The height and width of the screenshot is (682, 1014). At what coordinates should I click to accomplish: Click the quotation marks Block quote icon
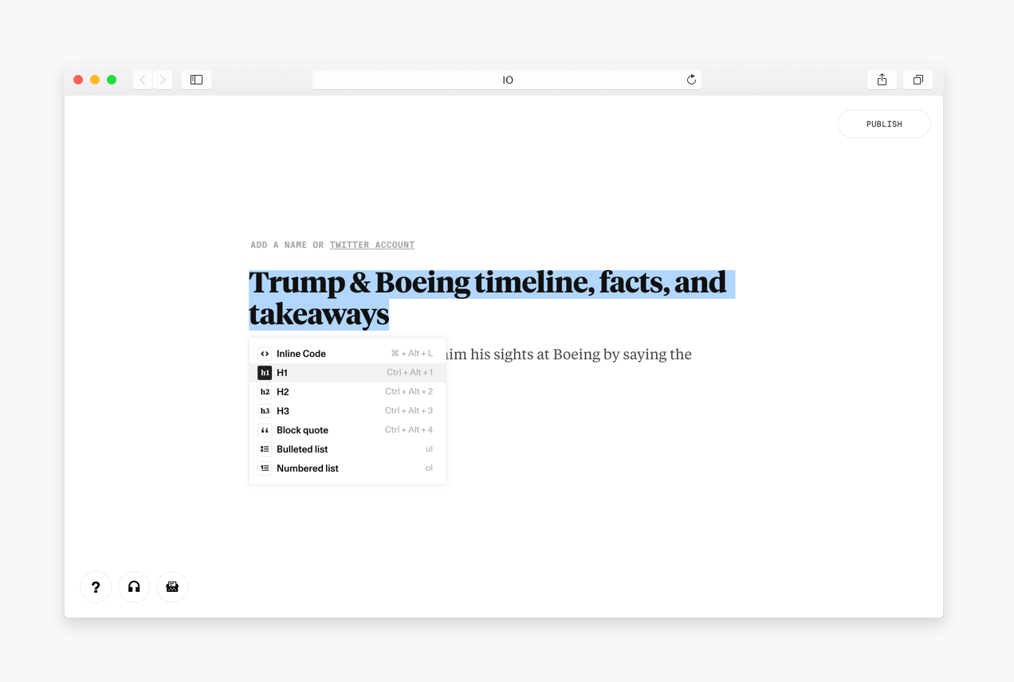[265, 429]
